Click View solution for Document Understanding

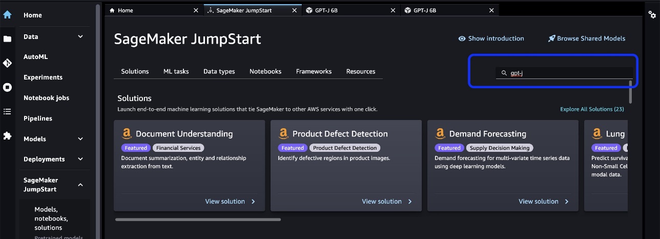point(225,202)
